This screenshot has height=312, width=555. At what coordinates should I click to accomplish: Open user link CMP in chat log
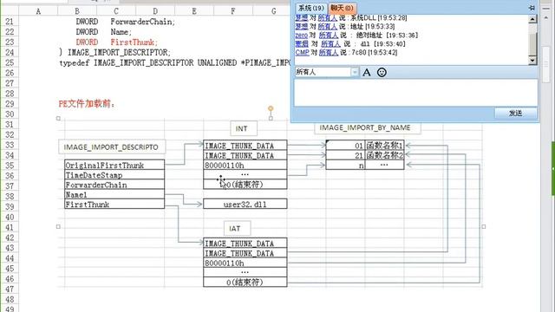click(x=303, y=52)
